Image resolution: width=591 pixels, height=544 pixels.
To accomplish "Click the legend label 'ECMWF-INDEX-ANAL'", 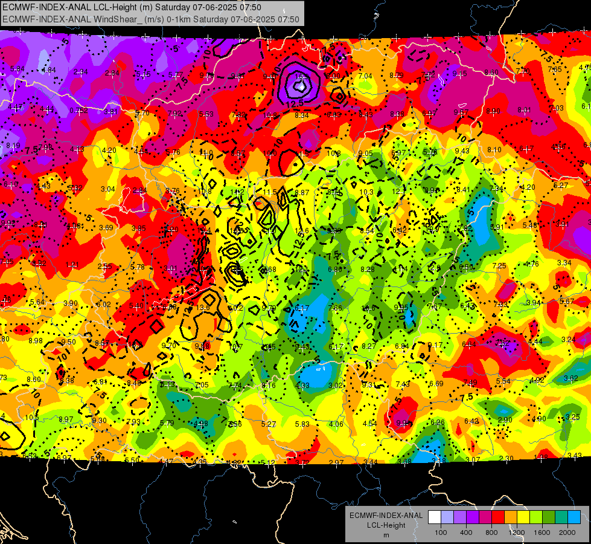I will 386,516.
